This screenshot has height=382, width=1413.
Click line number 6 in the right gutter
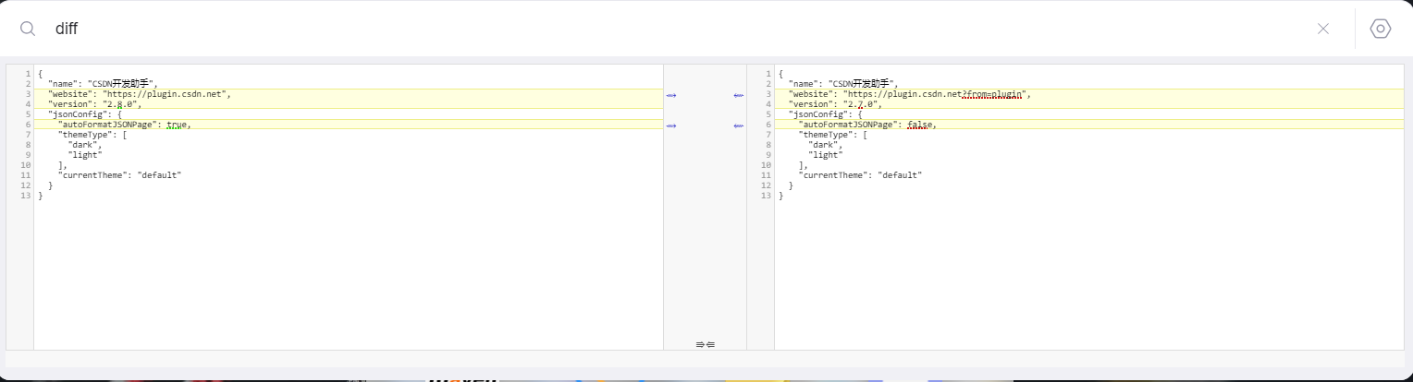(x=768, y=125)
